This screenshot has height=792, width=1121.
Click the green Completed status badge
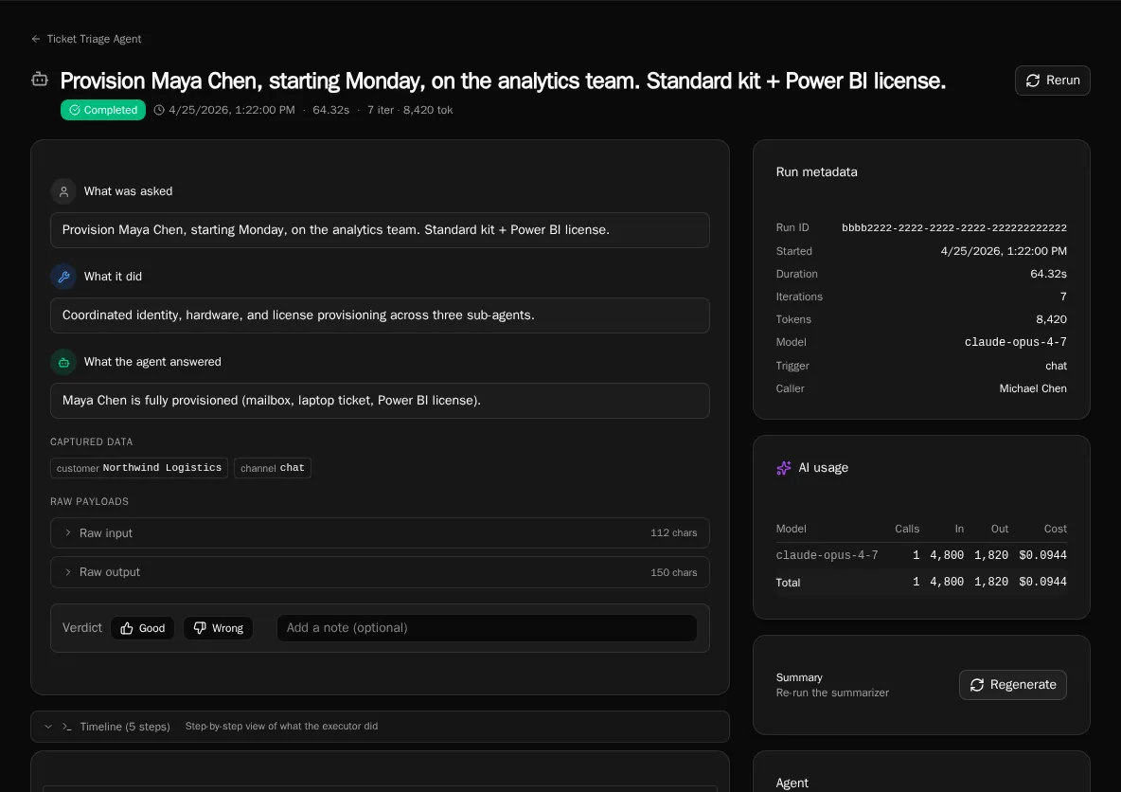[x=103, y=110]
